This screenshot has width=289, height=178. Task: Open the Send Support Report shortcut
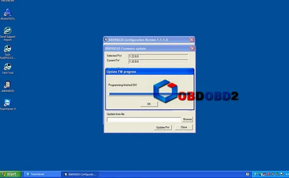tap(7, 34)
